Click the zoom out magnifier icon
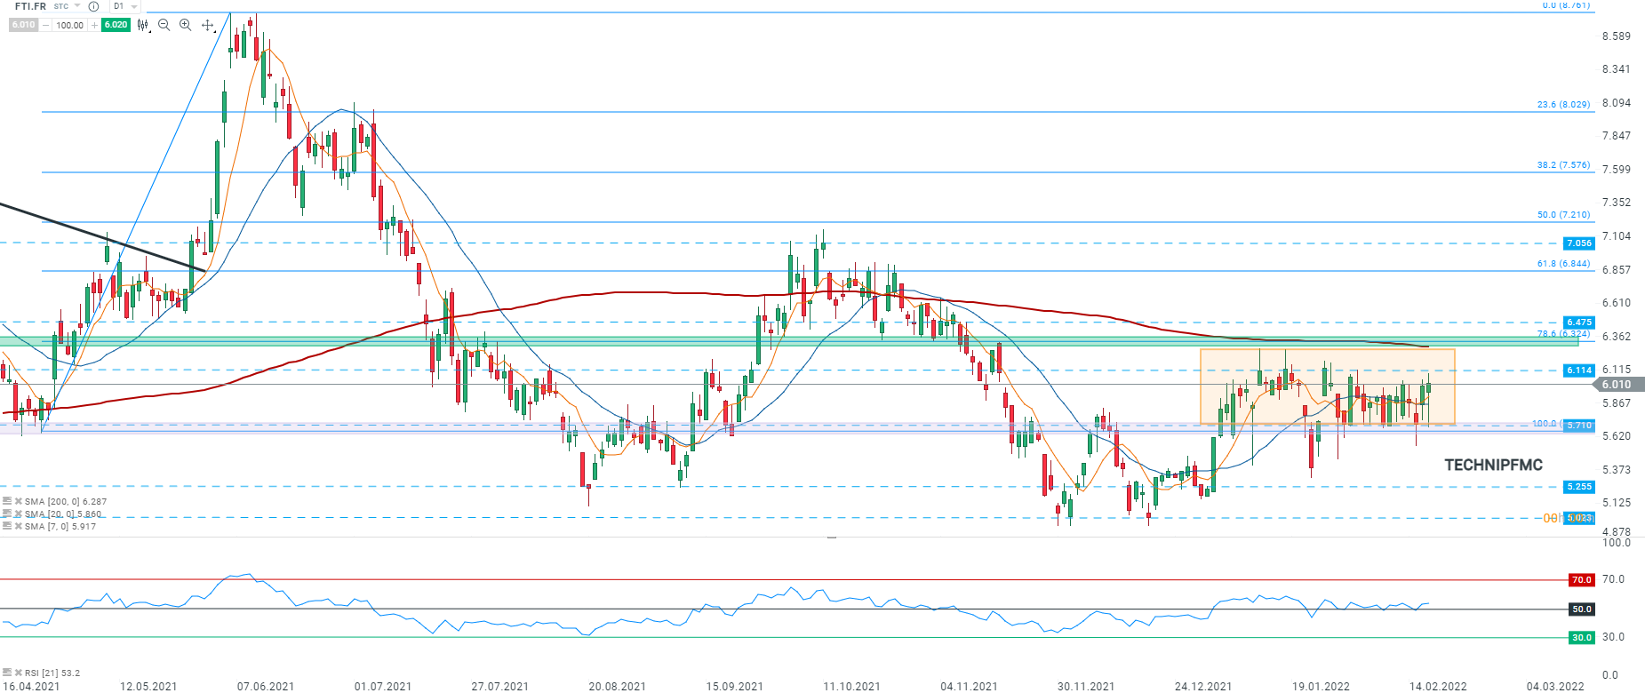Image resolution: width=1645 pixels, height=693 pixels. [x=164, y=25]
